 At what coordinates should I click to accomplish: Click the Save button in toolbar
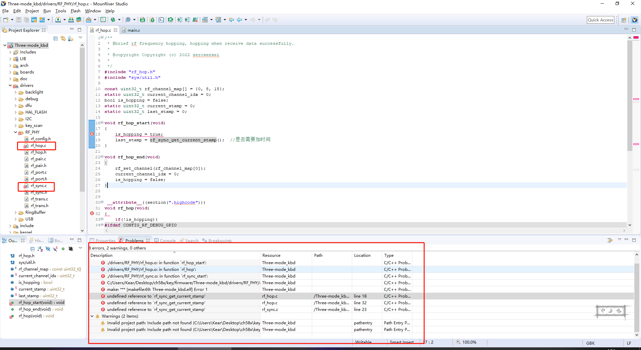tap(19, 20)
